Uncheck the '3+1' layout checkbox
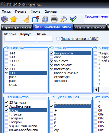 pyautogui.click(x=7, y=69)
